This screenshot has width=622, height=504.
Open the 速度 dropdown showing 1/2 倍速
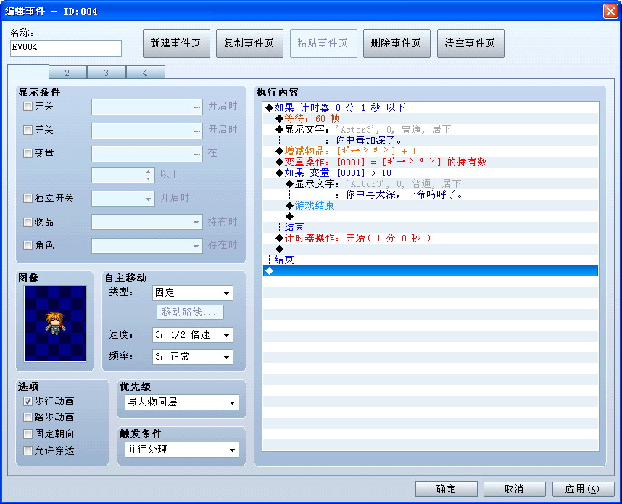click(193, 335)
